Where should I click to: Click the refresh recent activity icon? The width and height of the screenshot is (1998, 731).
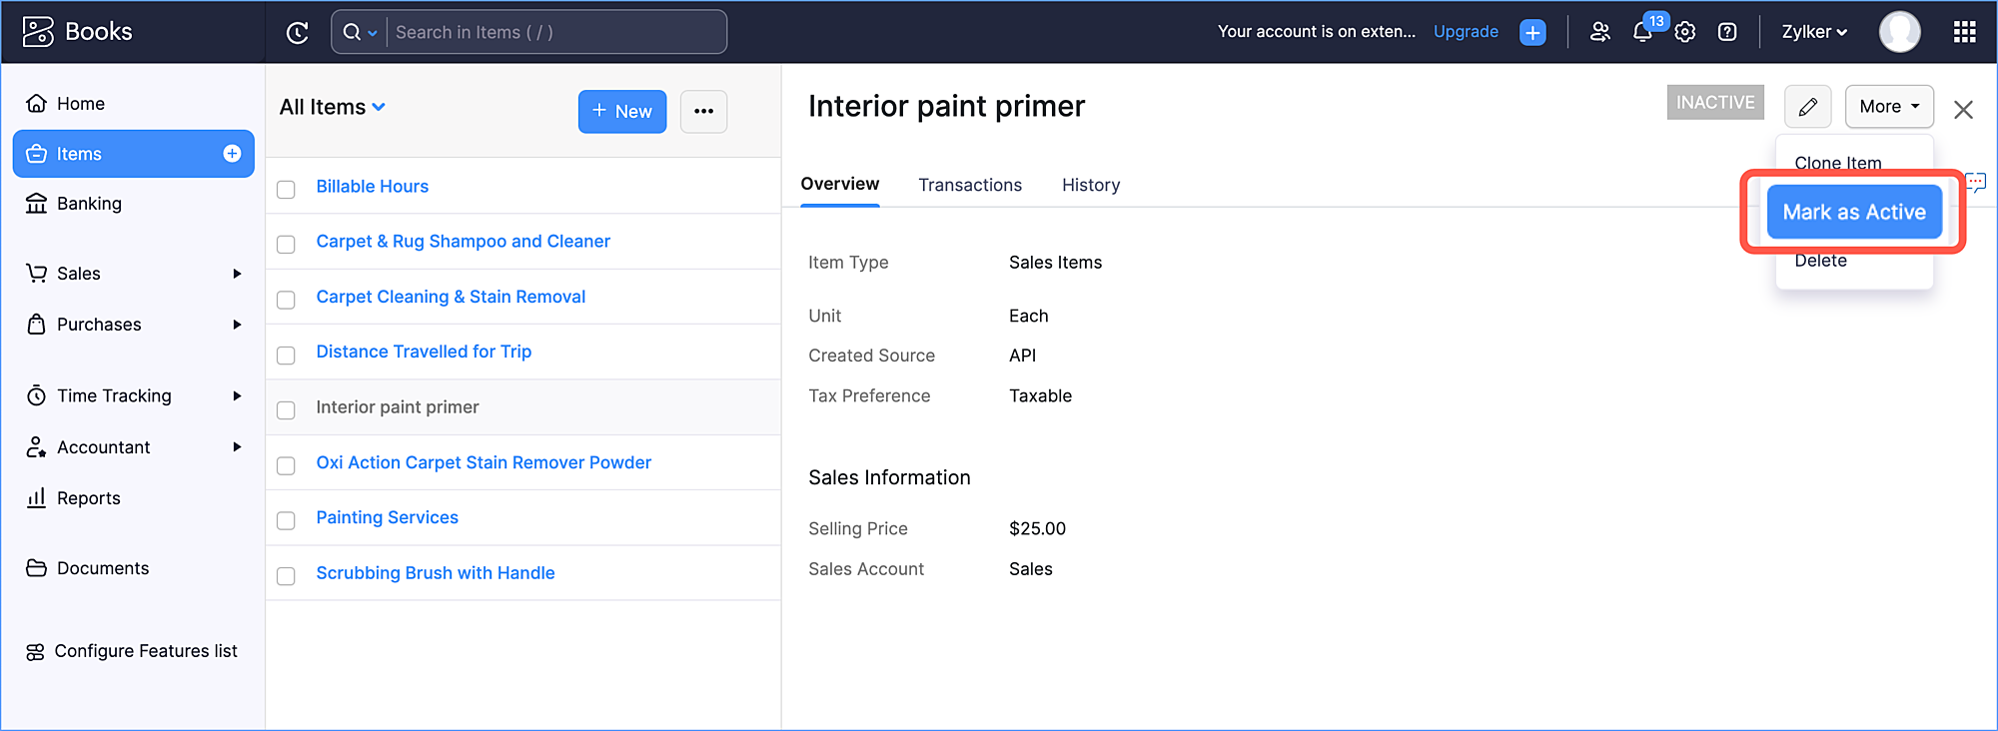[297, 33]
